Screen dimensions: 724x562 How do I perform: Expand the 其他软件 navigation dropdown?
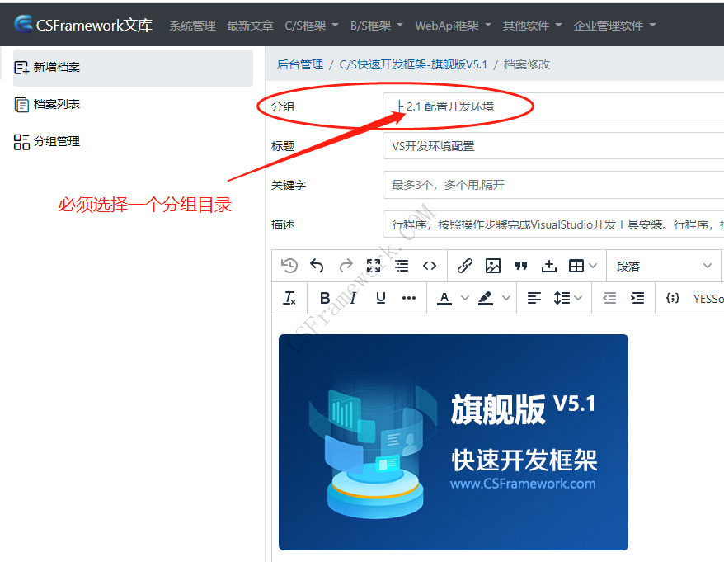(532, 26)
